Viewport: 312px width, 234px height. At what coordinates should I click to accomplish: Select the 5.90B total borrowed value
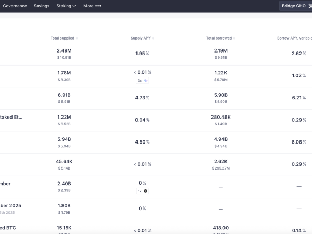[x=221, y=95]
